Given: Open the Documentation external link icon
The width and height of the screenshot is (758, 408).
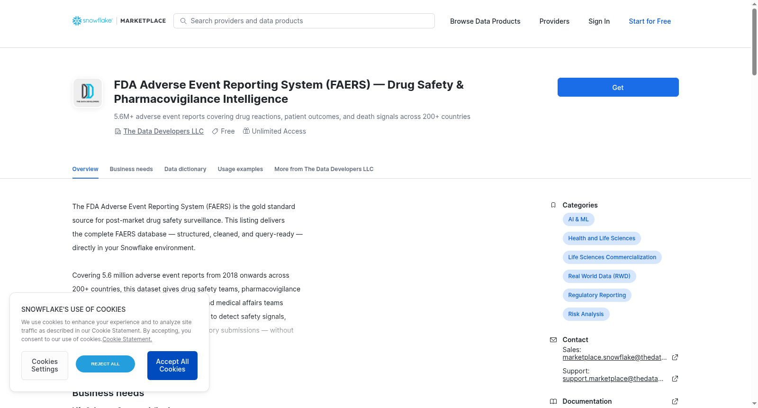Looking at the screenshot, I should coord(675,401).
